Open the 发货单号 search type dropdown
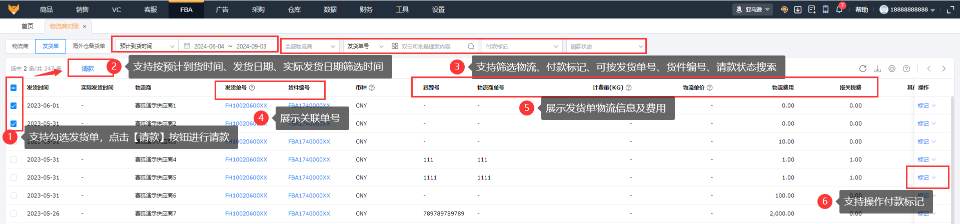The image size is (960, 224). (x=365, y=46)
